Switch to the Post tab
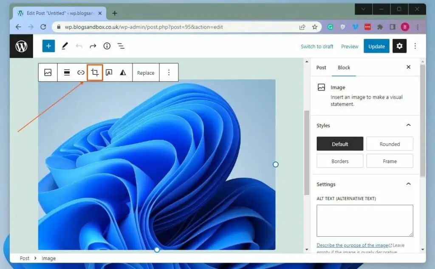 point(321,68)
